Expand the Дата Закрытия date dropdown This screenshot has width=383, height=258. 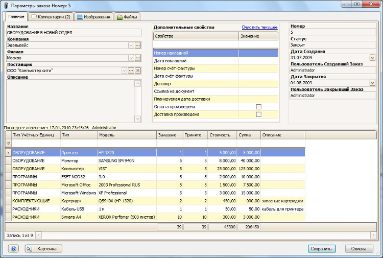click(372, 83)
